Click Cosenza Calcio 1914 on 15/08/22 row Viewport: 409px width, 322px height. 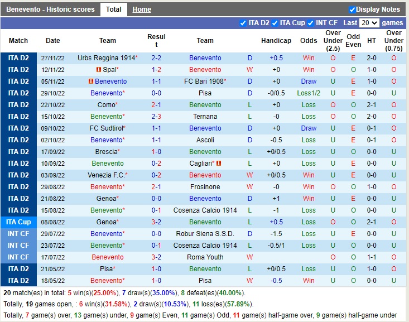205,210
